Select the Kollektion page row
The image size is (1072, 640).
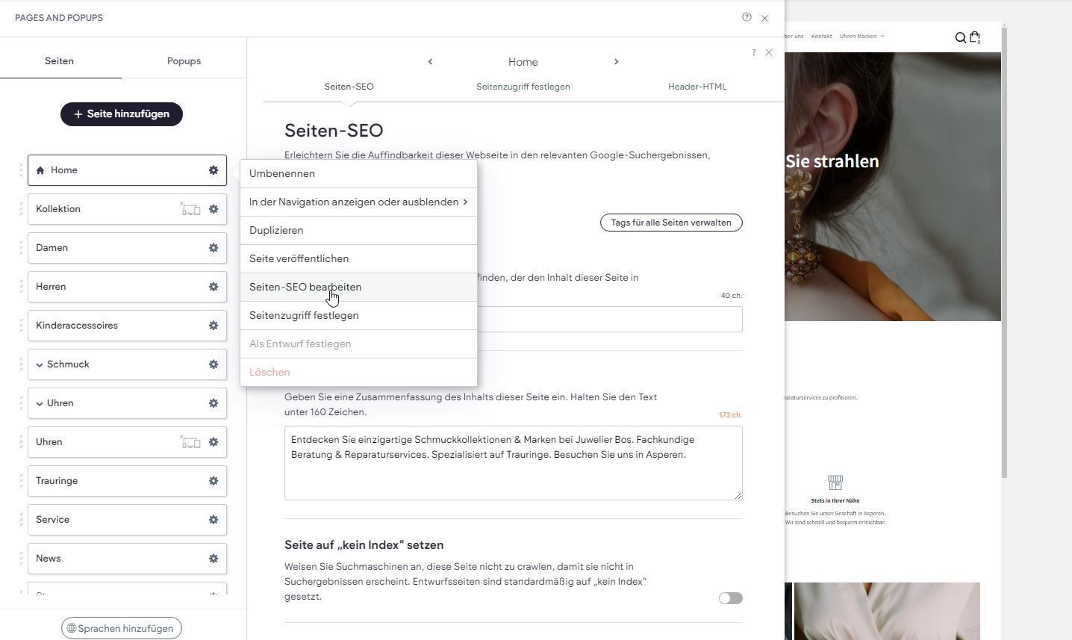click(127, 209)
